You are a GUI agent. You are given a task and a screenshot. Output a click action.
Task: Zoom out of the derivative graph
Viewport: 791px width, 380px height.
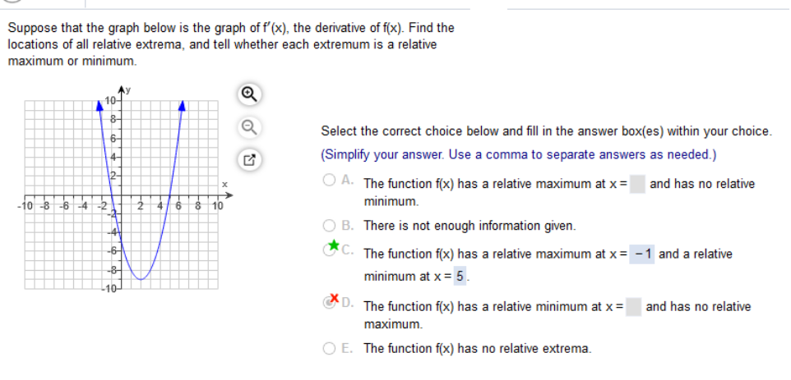click(248, 128)
